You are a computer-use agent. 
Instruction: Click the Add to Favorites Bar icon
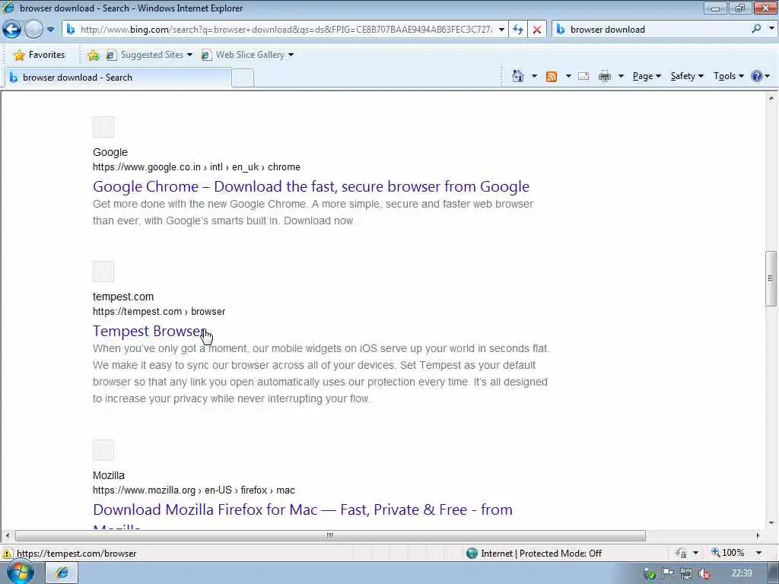coord(94,55)
